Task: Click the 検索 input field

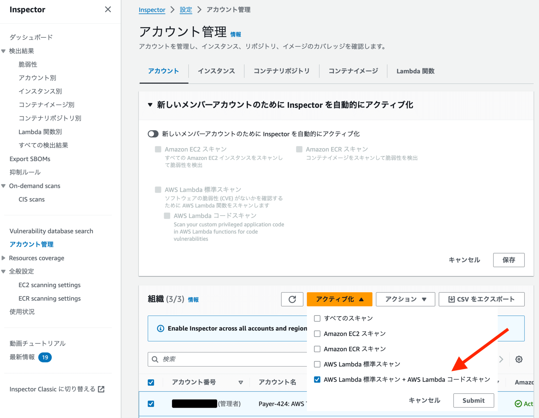Action: pos(227,359)
